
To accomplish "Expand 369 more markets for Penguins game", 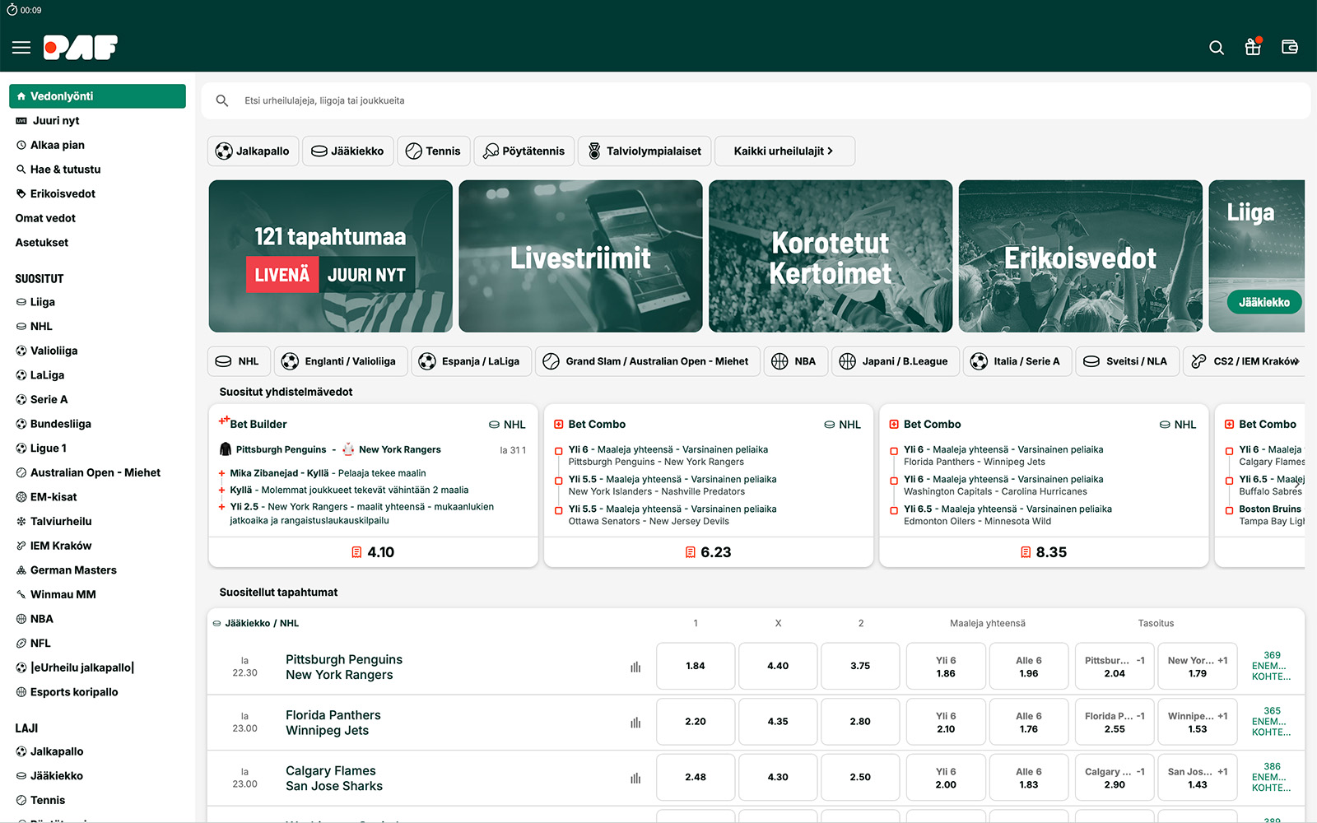I will click(1271, 666).
